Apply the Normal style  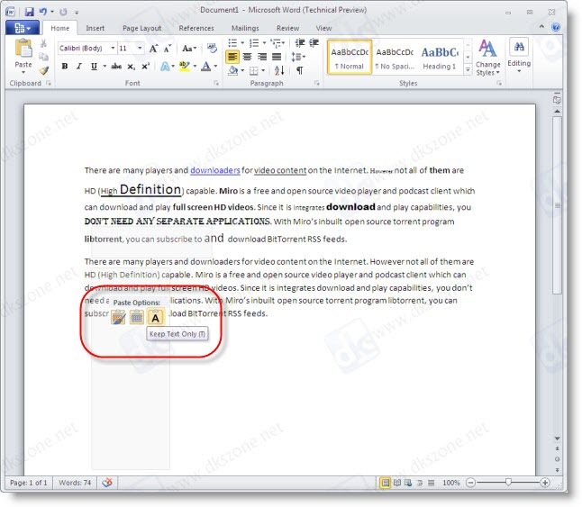350,58
